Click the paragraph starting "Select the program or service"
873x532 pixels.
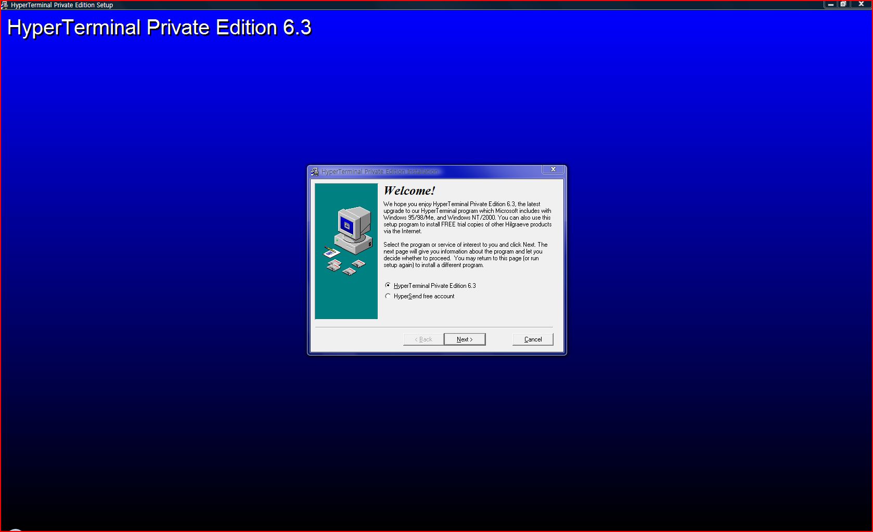click(466, 255)
